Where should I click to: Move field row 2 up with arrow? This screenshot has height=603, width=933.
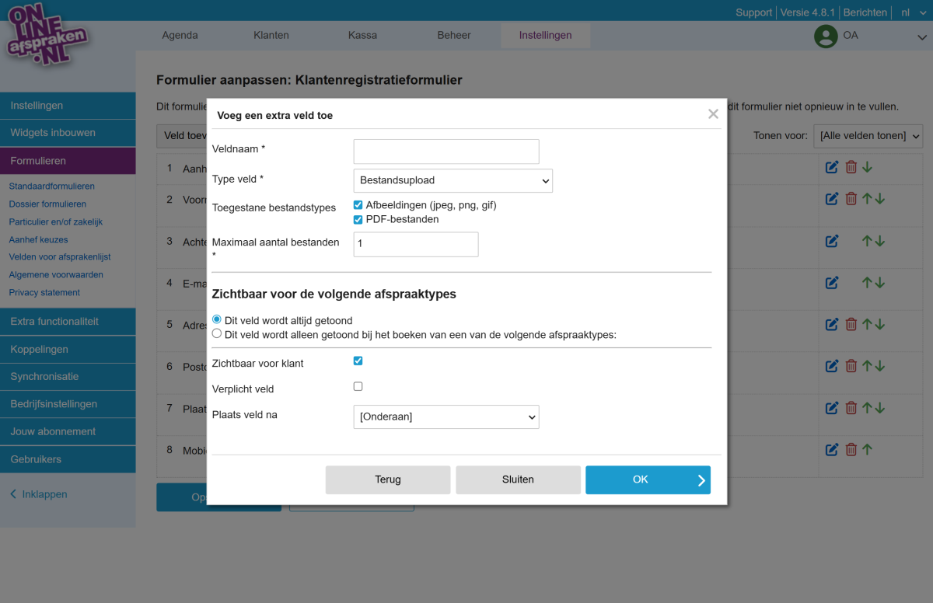pyautogui.click(x=868, y=198)
